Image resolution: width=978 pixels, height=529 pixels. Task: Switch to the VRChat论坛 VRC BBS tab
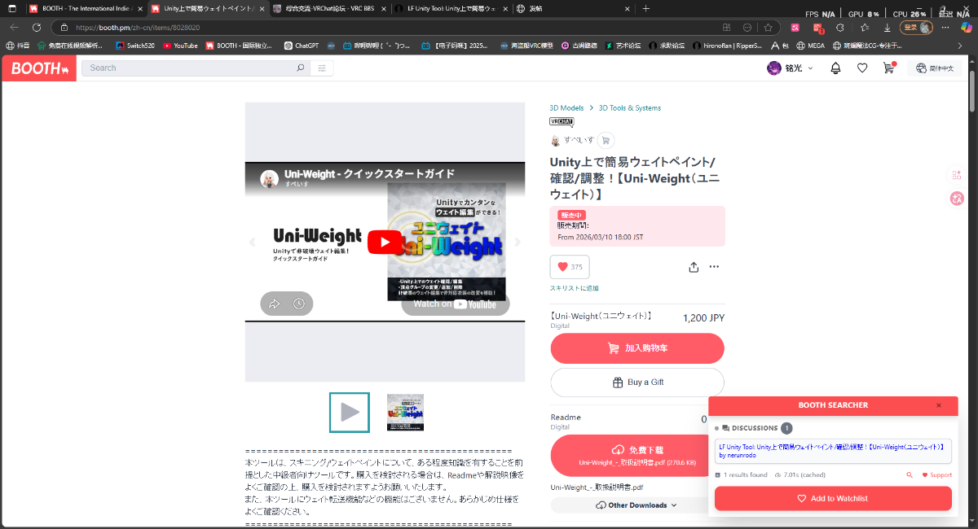point(334,8)
